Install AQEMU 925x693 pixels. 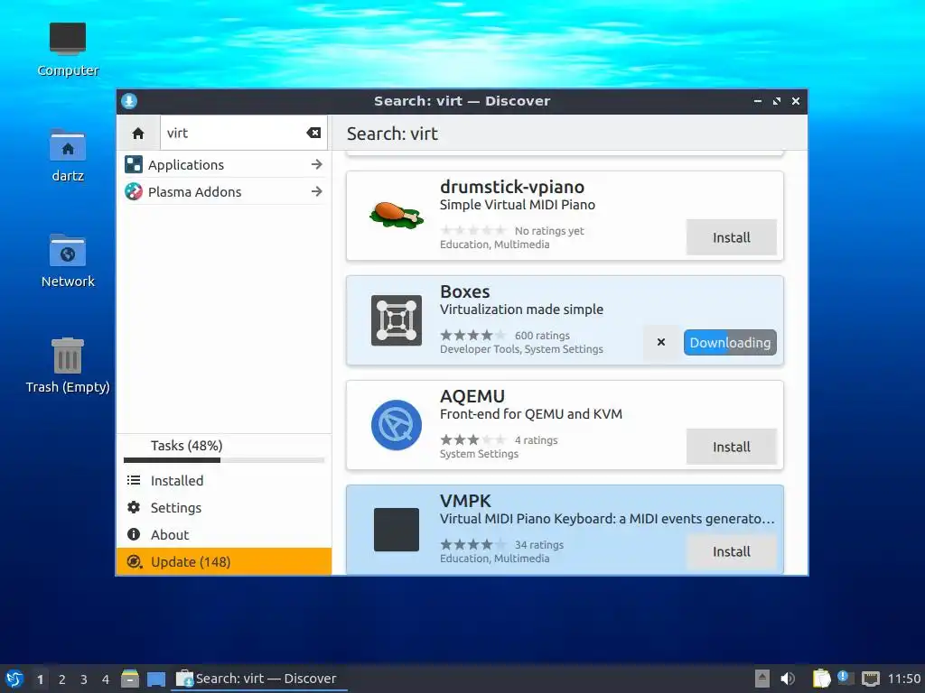731,447
